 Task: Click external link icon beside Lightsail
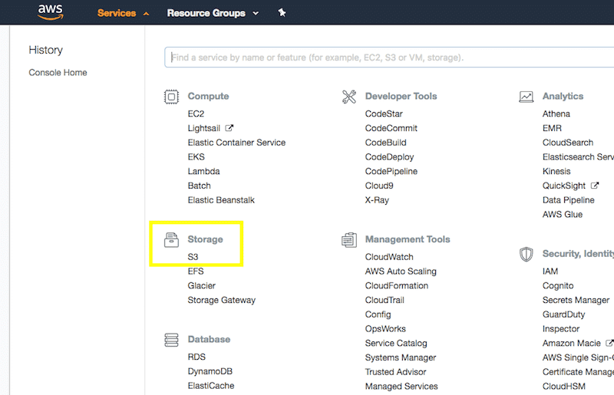(229, 128)
